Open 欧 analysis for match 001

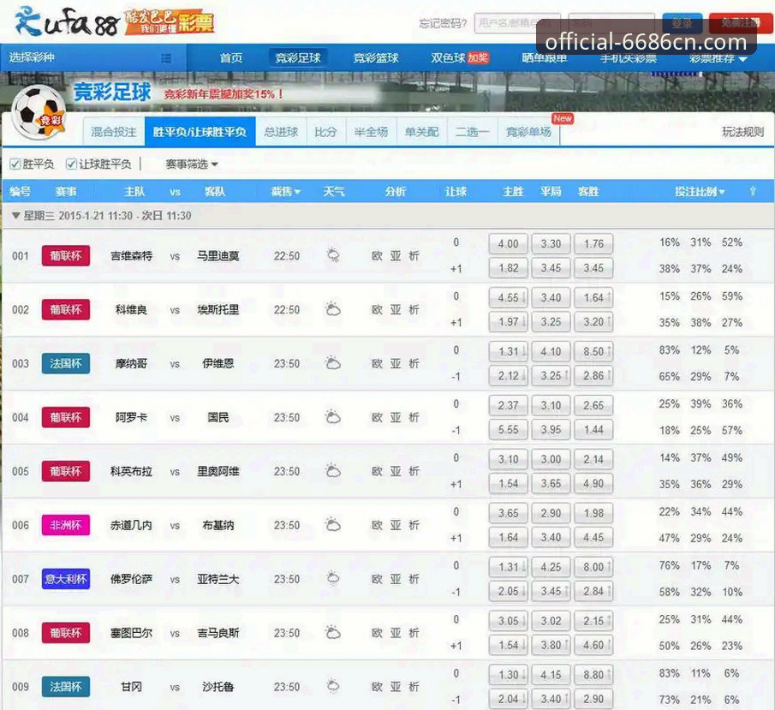377,255
